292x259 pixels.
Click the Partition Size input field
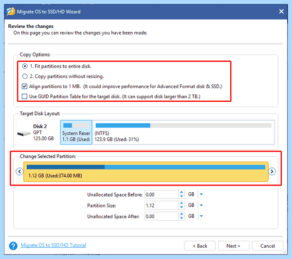point(161,205)
